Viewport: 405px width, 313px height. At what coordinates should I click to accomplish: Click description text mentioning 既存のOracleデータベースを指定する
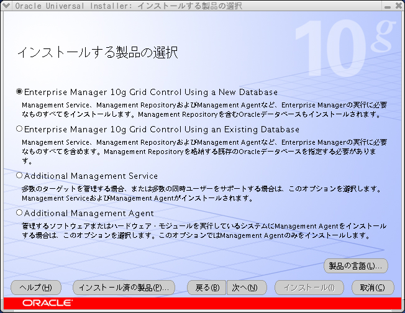point(204,152)
